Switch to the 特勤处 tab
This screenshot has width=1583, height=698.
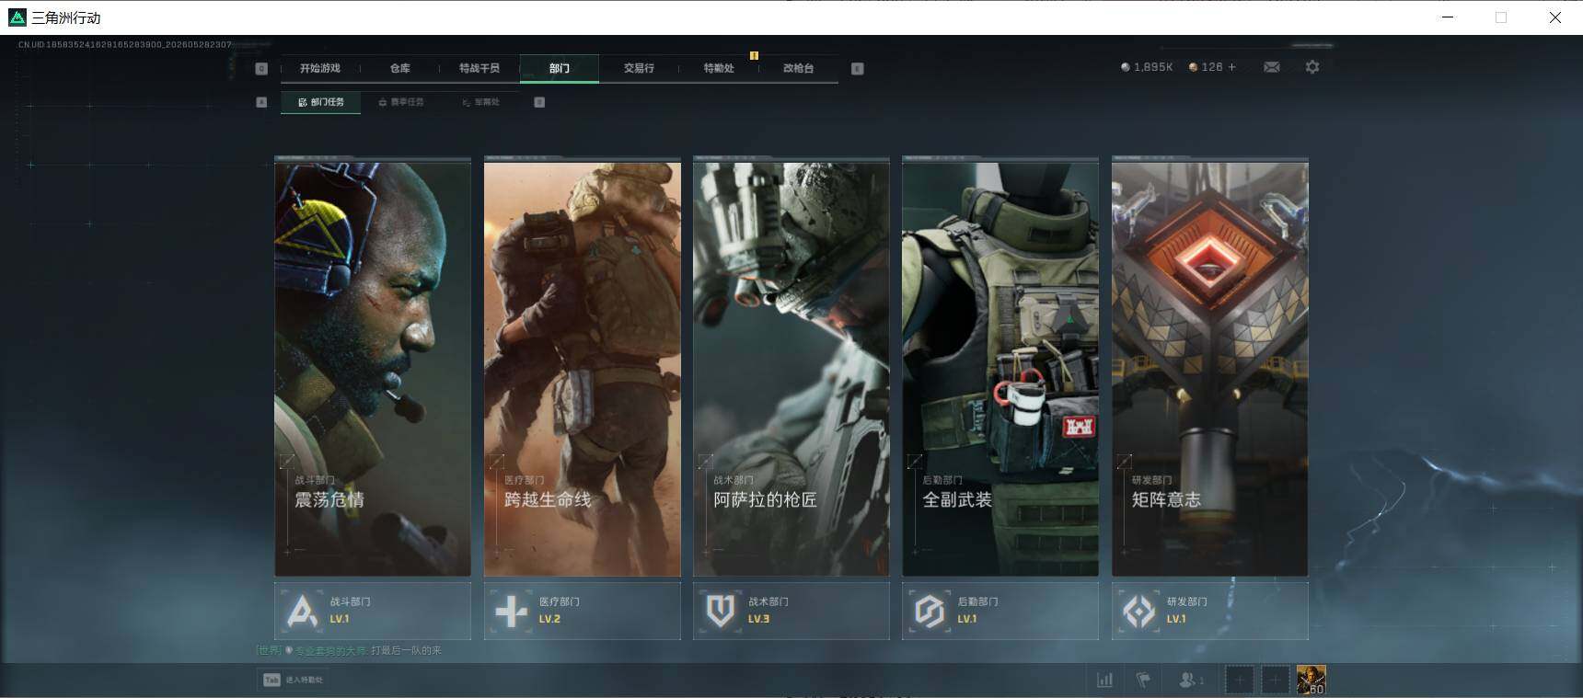tap(719, 68)
